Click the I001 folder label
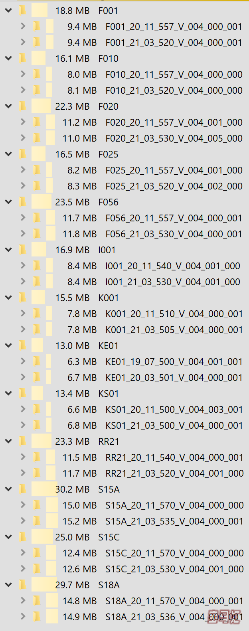The width and height of the screenshot is (249, 631). [107, 250]
